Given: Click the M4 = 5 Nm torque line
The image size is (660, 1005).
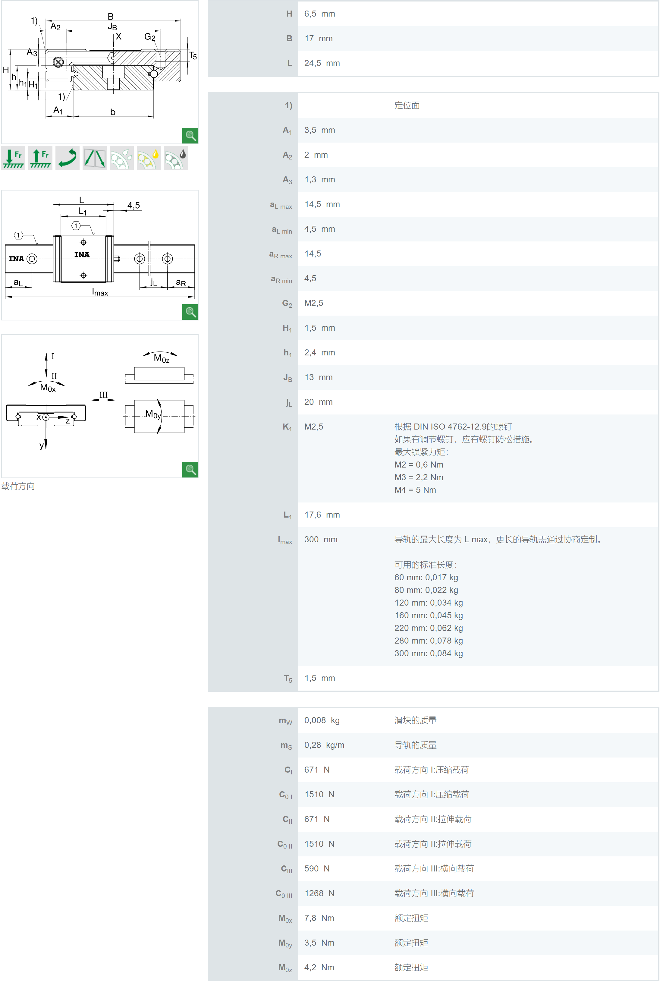Looking at the screenshot, I should point(415,490).
